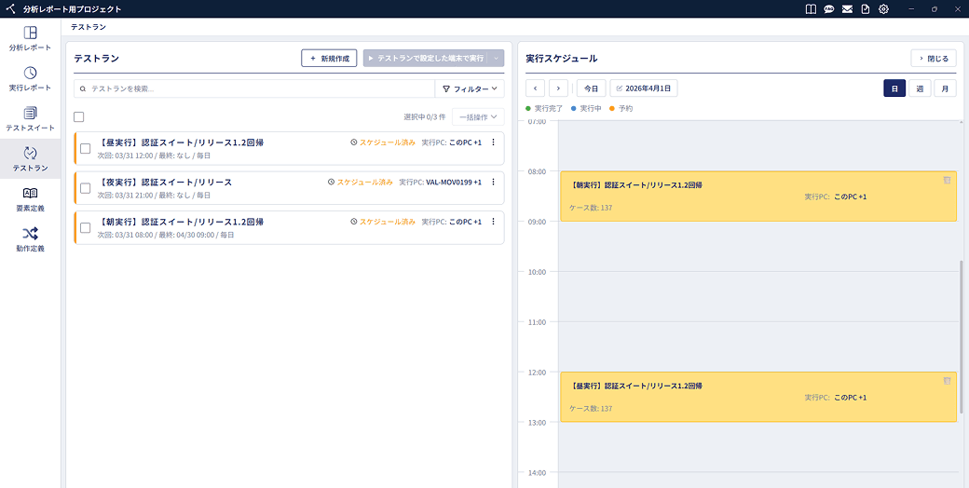Open the document file icon in title bar
969x488 pixels.
point(866,9)
